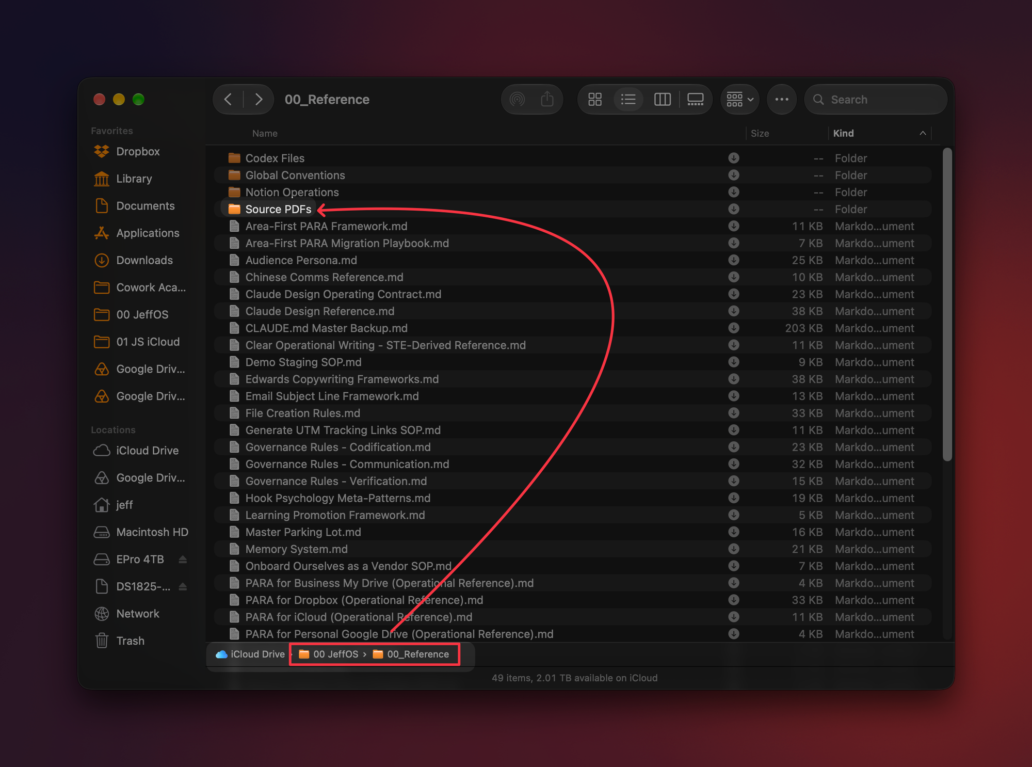Click the vertical scrollbar of file list
1032x767 pixels.
coord(947,305)
